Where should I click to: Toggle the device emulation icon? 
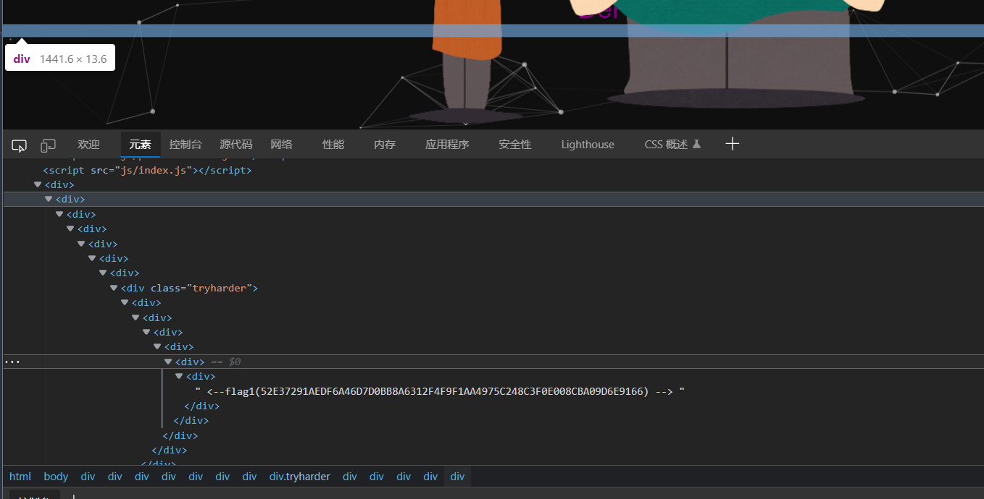click(48, 145)
